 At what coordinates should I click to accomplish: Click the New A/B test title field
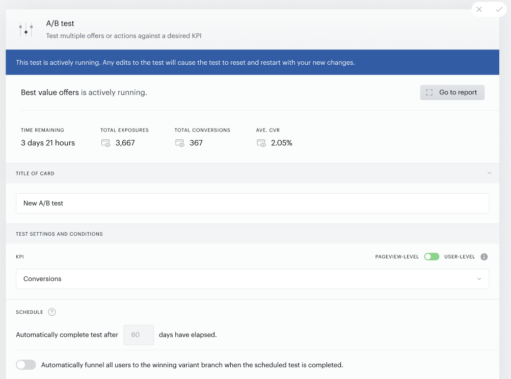(252, 203)
